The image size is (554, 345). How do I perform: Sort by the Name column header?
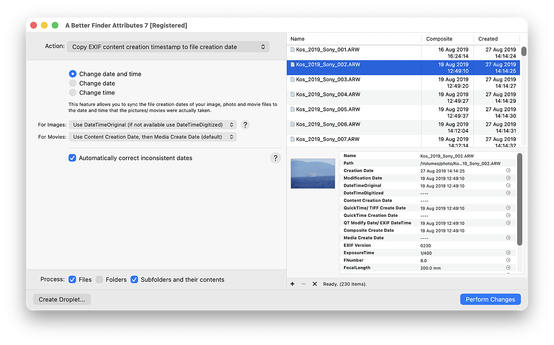click(354, 39)
